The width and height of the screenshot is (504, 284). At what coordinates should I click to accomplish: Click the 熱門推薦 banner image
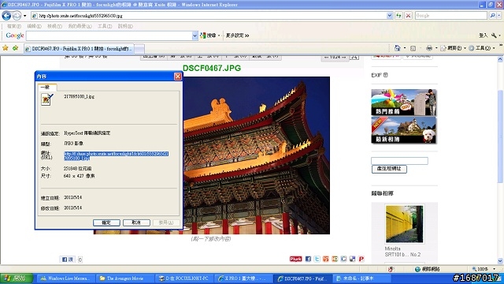point(404,103)
